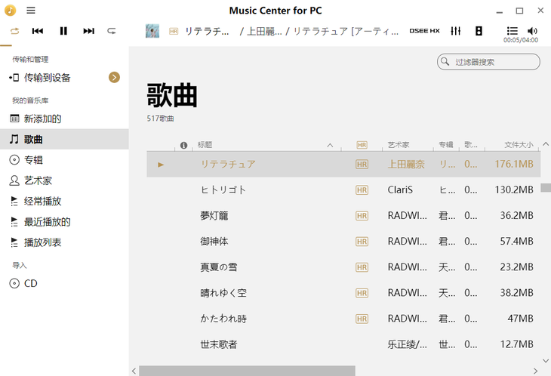Click the magnifier search icon
The height and width of the screenshot is (376, 551).
coord(445,61)
